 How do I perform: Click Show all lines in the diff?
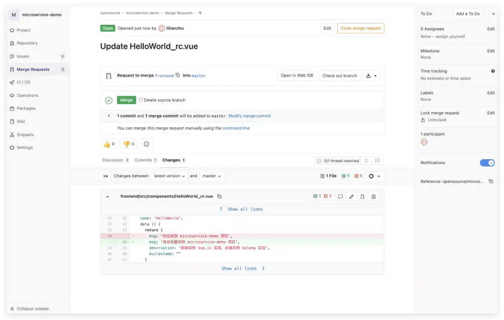tap(245, 209)
